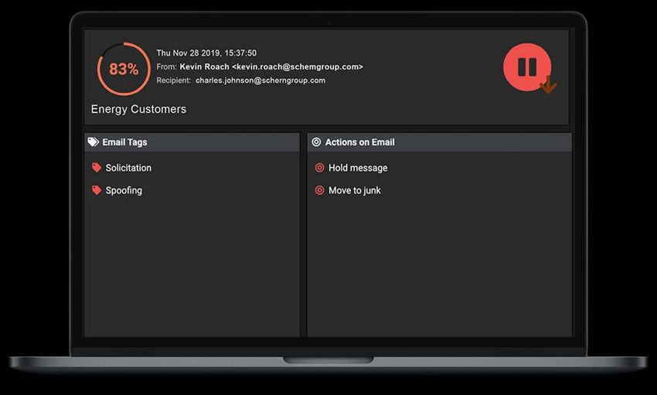
Task: Click the Move to junk action
Action: [x=355, y=191]
